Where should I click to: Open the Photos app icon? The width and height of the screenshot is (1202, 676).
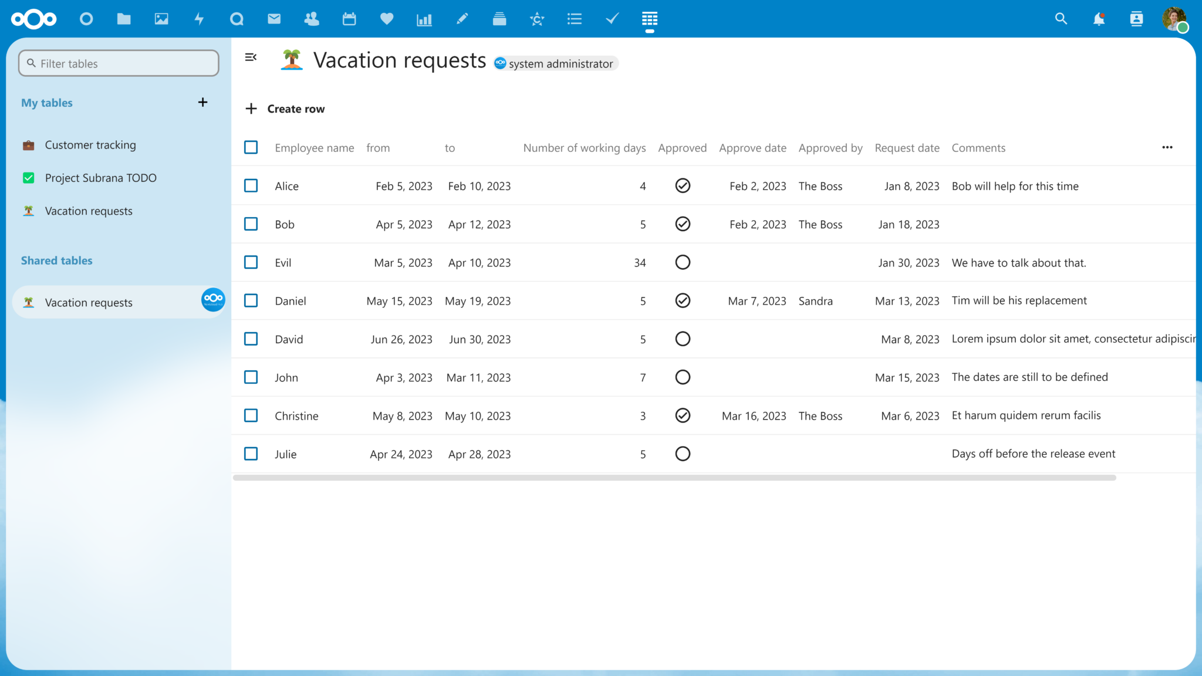click(161, 18)
